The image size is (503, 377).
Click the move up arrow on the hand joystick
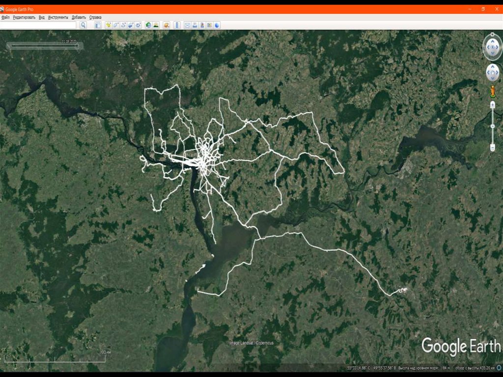(x=492, y=67)
